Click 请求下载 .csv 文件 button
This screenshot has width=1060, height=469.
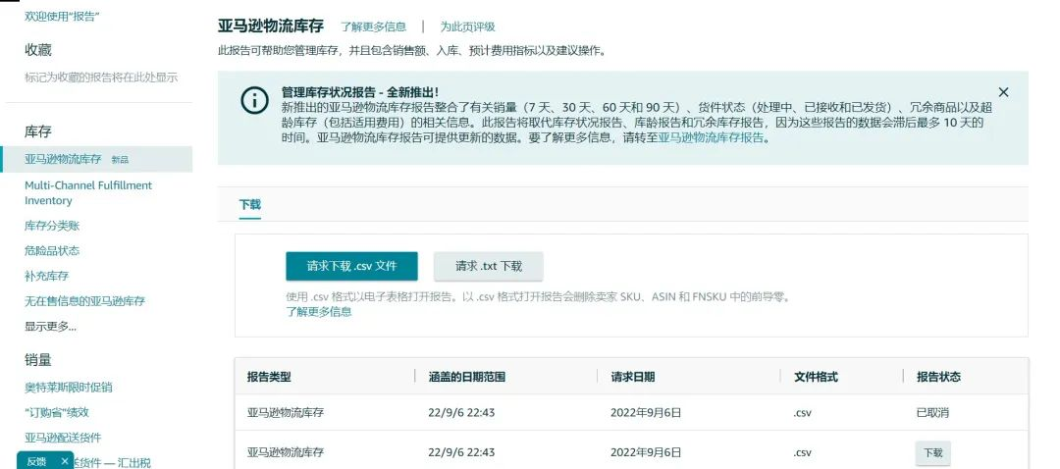[x=351, y=266]
